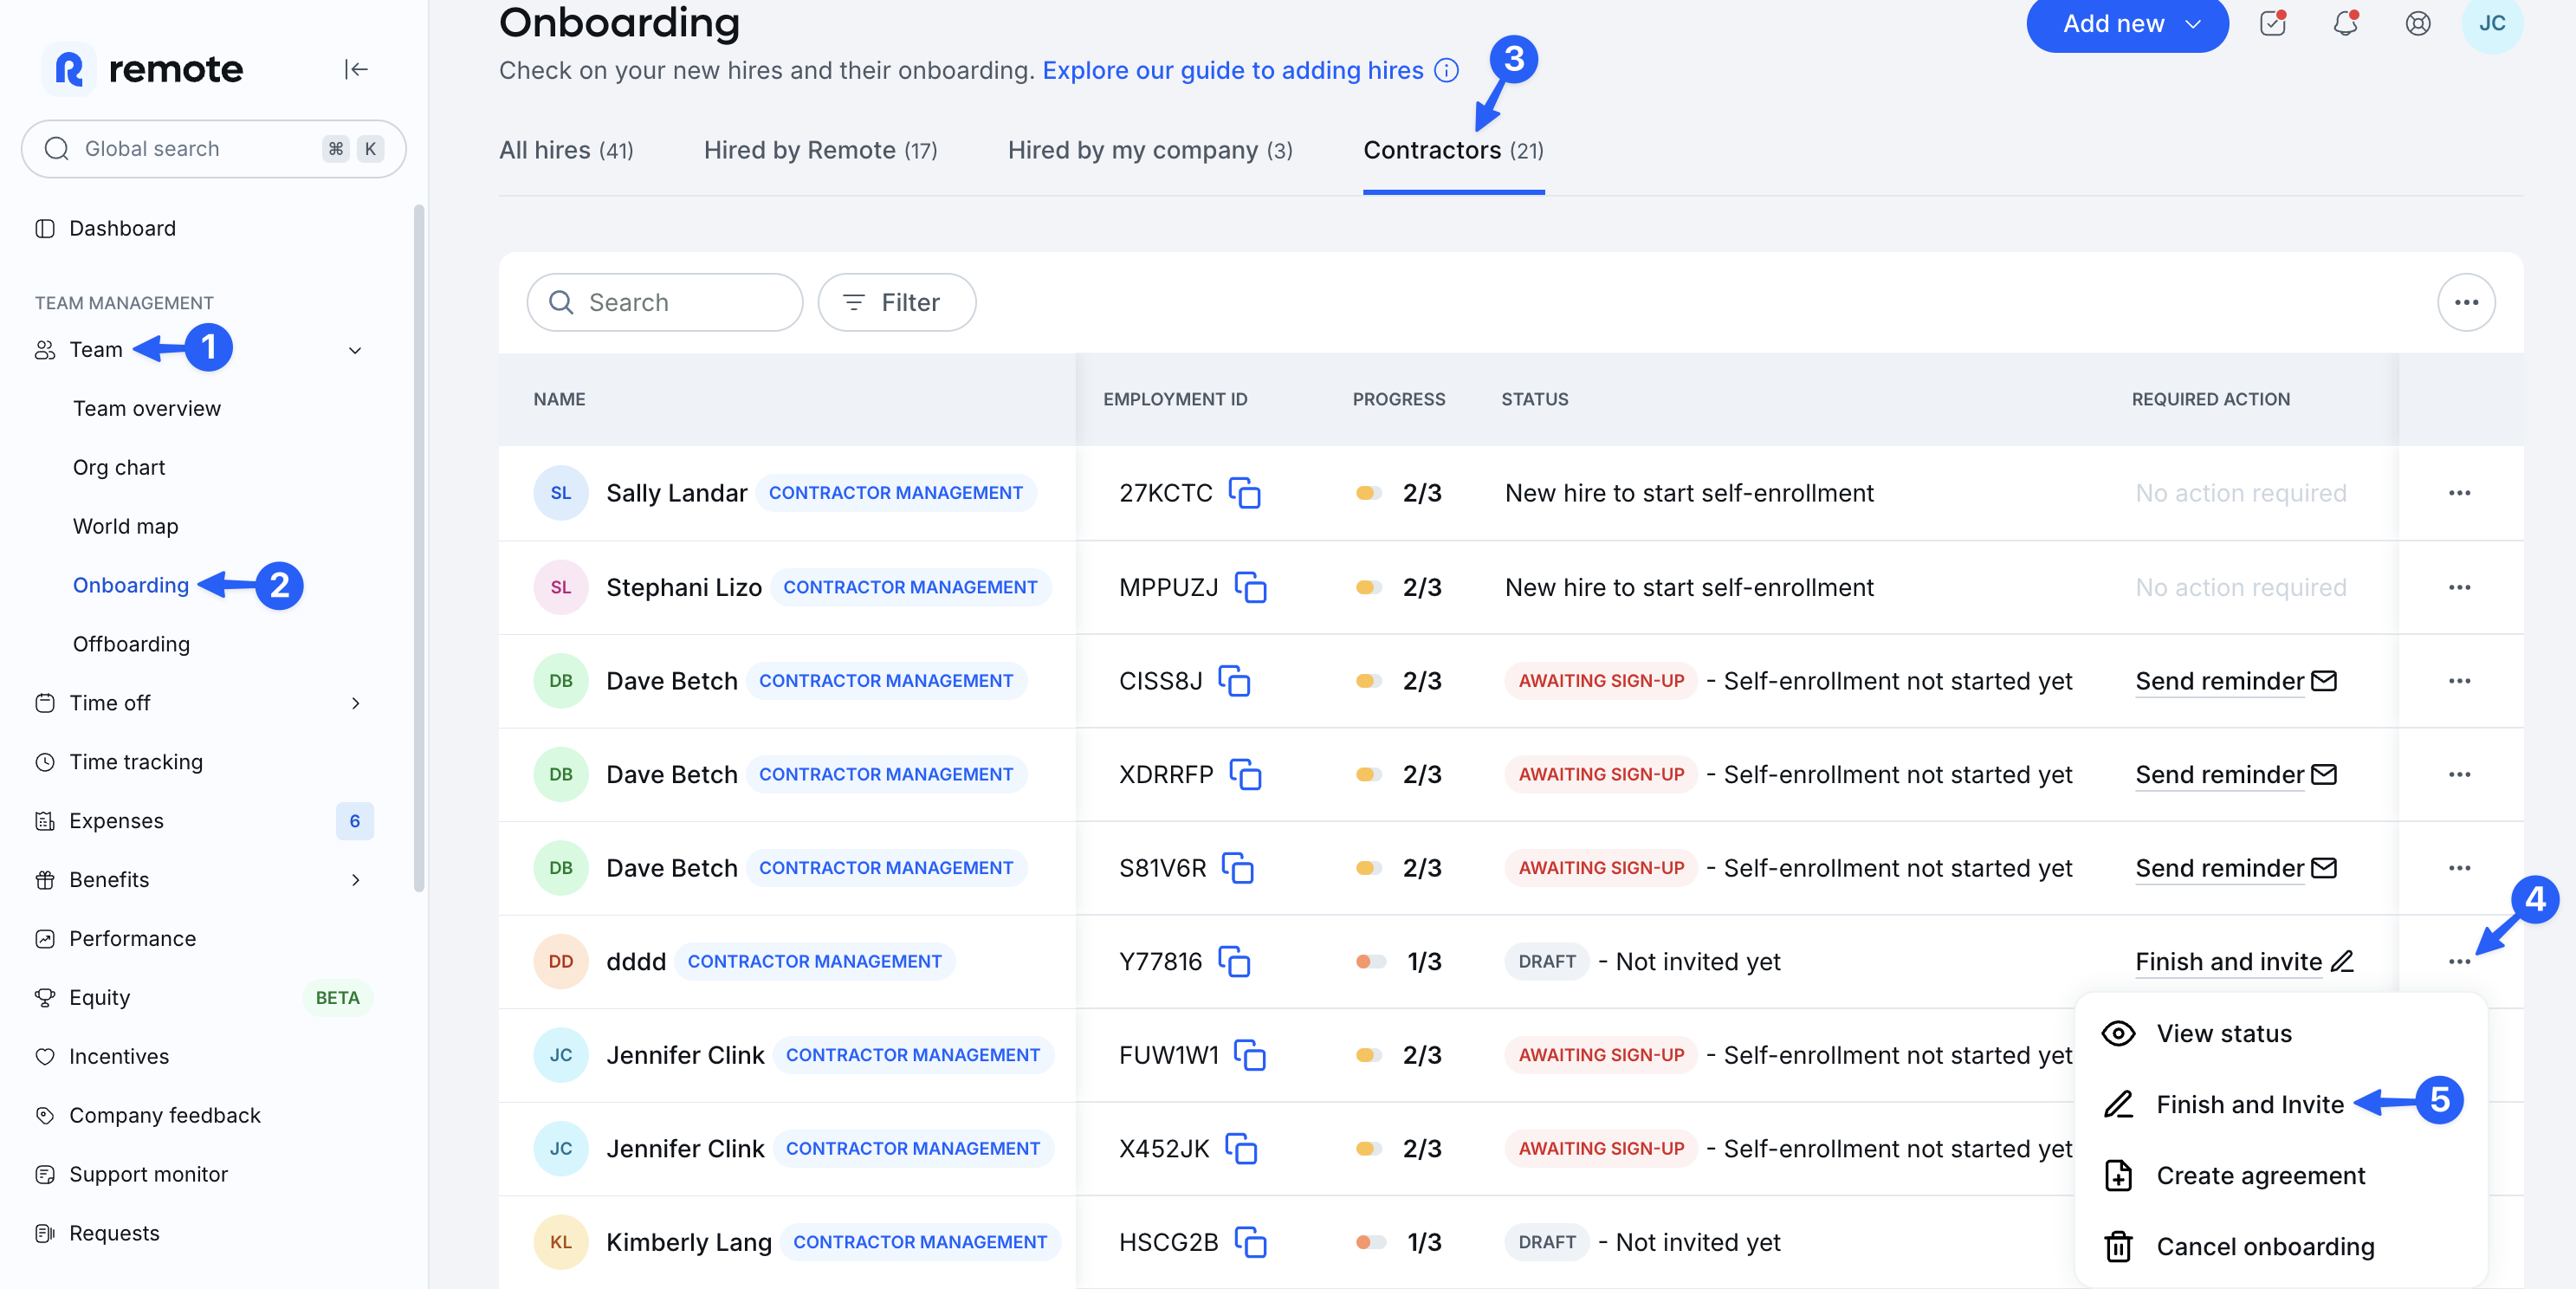Open World map page
This screenshot has width=2576, height=1289.
tap(126, 526)
